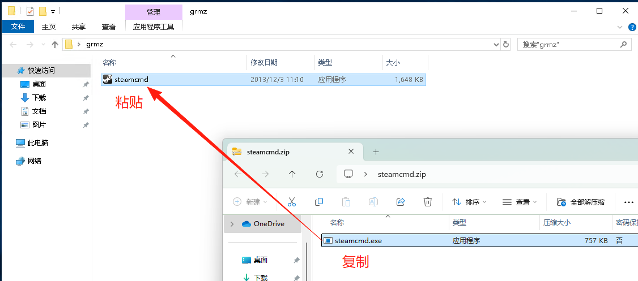Open 文档 in the navigation pane
Screen dimensions: 638x281
(39, 111)
